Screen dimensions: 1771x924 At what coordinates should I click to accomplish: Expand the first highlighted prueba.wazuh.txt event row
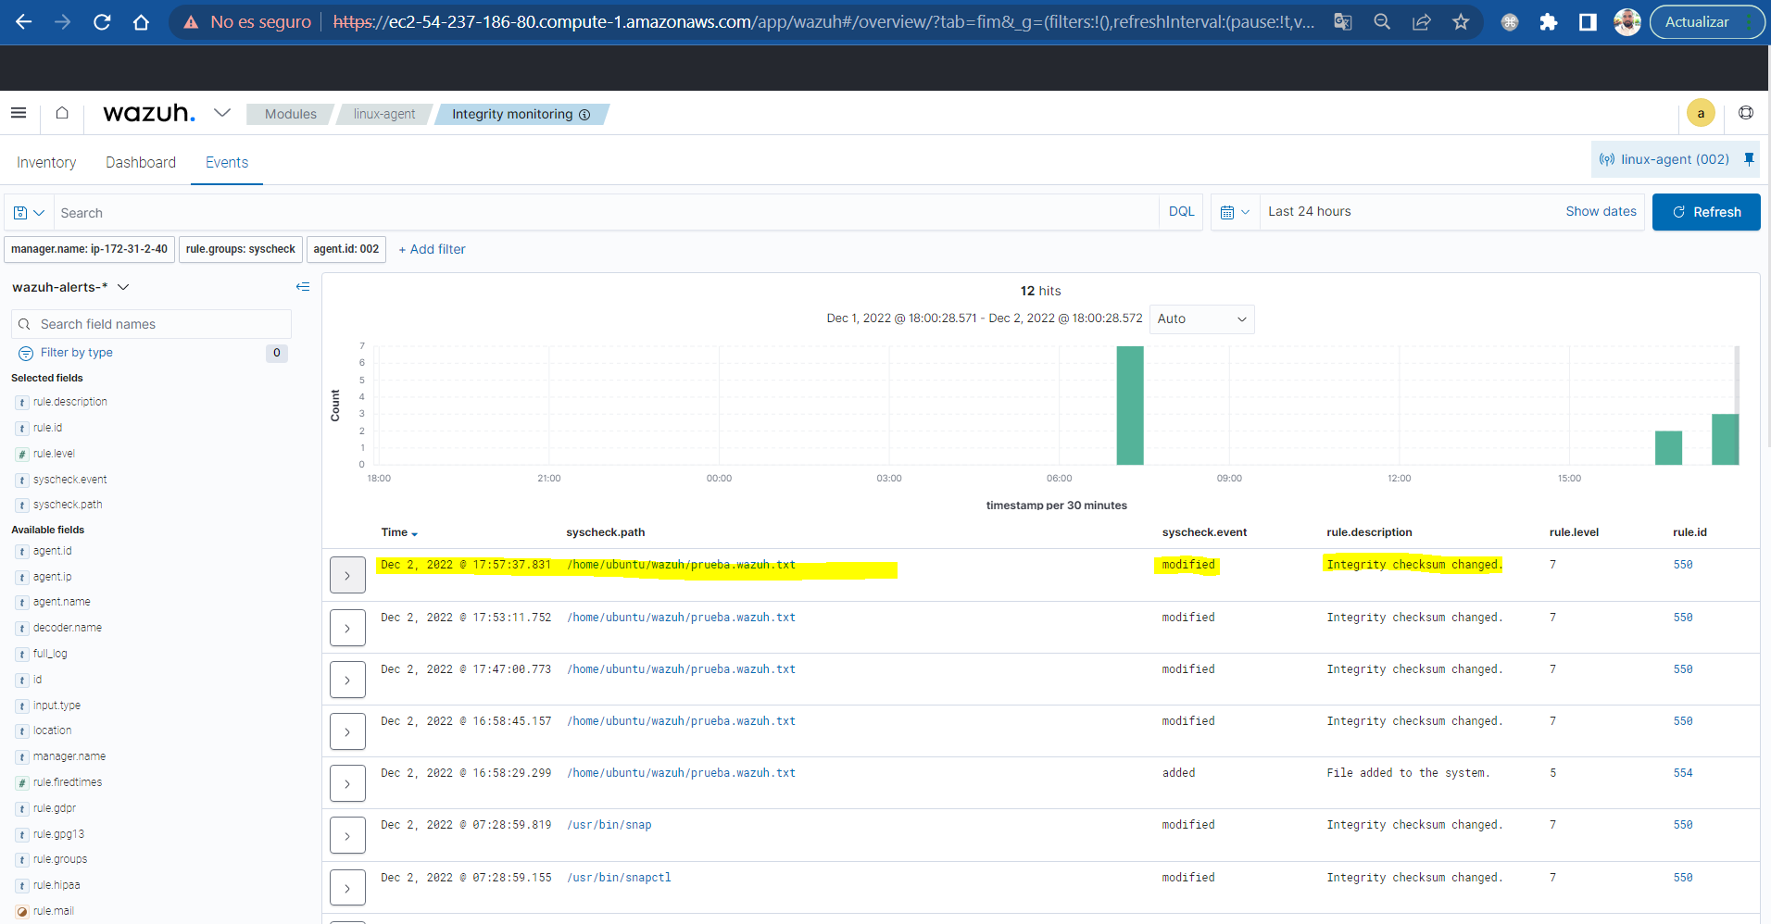(347, 574)
